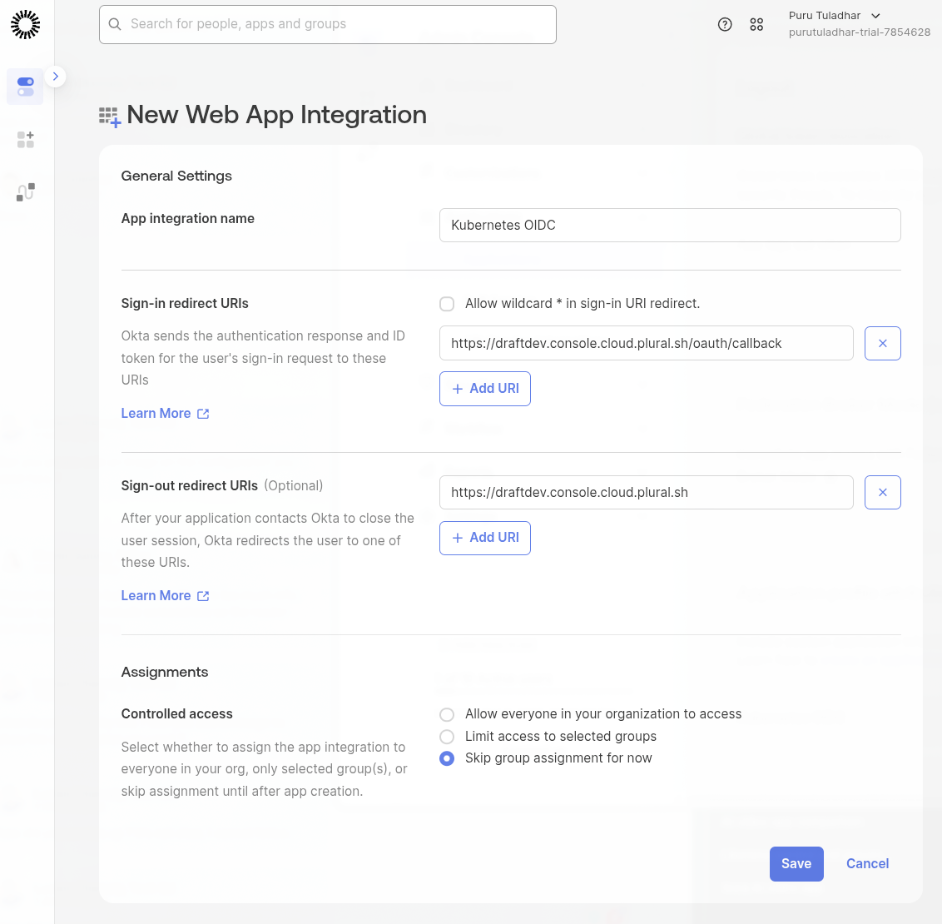This screenshot has width=942, height=924.
Task: Open the workflow hook icon in the sidebar
Action: coord(25,192)
